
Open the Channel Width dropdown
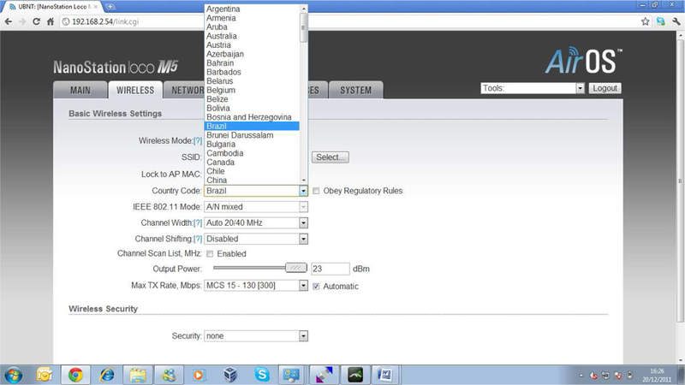256,223
